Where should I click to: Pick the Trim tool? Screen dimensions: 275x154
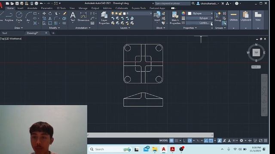(56, 13)
